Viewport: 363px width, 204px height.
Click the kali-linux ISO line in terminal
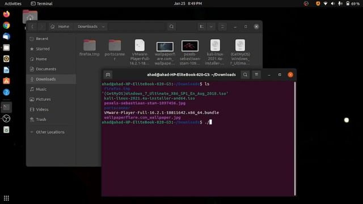[x=149, y=98]
